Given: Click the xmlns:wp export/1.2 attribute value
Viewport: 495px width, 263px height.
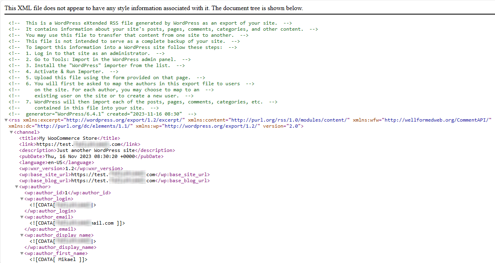Looking at the screenshot, I should point(211,126).
